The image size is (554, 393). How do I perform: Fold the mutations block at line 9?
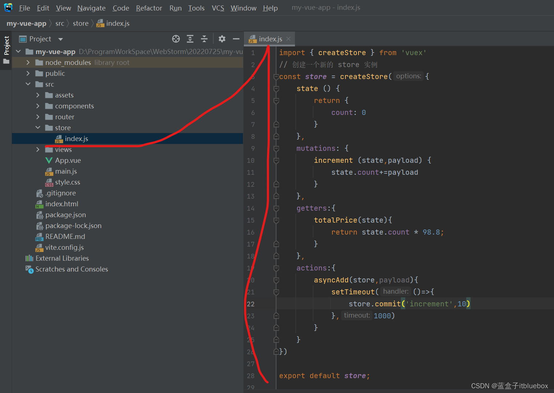pyautogui.click(x=276, y=148)
